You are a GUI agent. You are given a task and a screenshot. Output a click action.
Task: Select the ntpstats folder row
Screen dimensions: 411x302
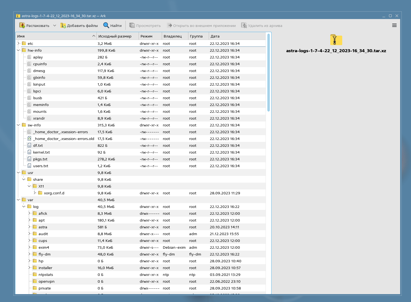click(x=141, y=275)
